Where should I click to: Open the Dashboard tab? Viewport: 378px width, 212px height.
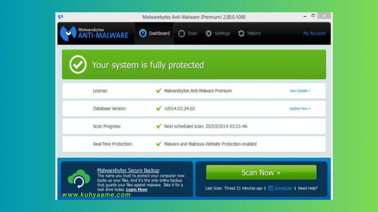(x=154, y=33)
